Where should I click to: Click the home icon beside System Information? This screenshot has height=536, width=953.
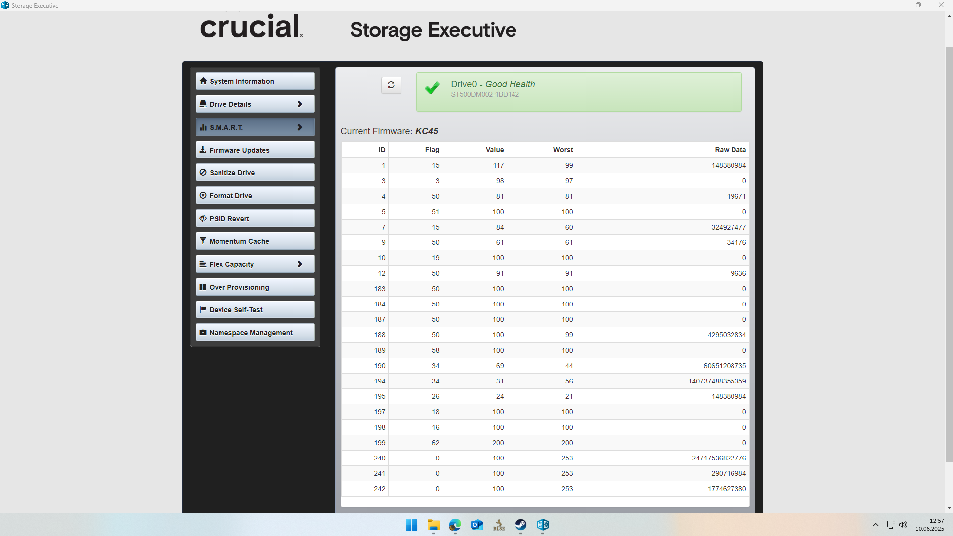click(203, 81)
